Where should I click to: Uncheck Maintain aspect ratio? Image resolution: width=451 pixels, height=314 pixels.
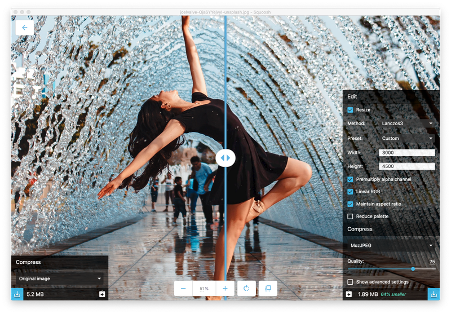click(350, 204)
